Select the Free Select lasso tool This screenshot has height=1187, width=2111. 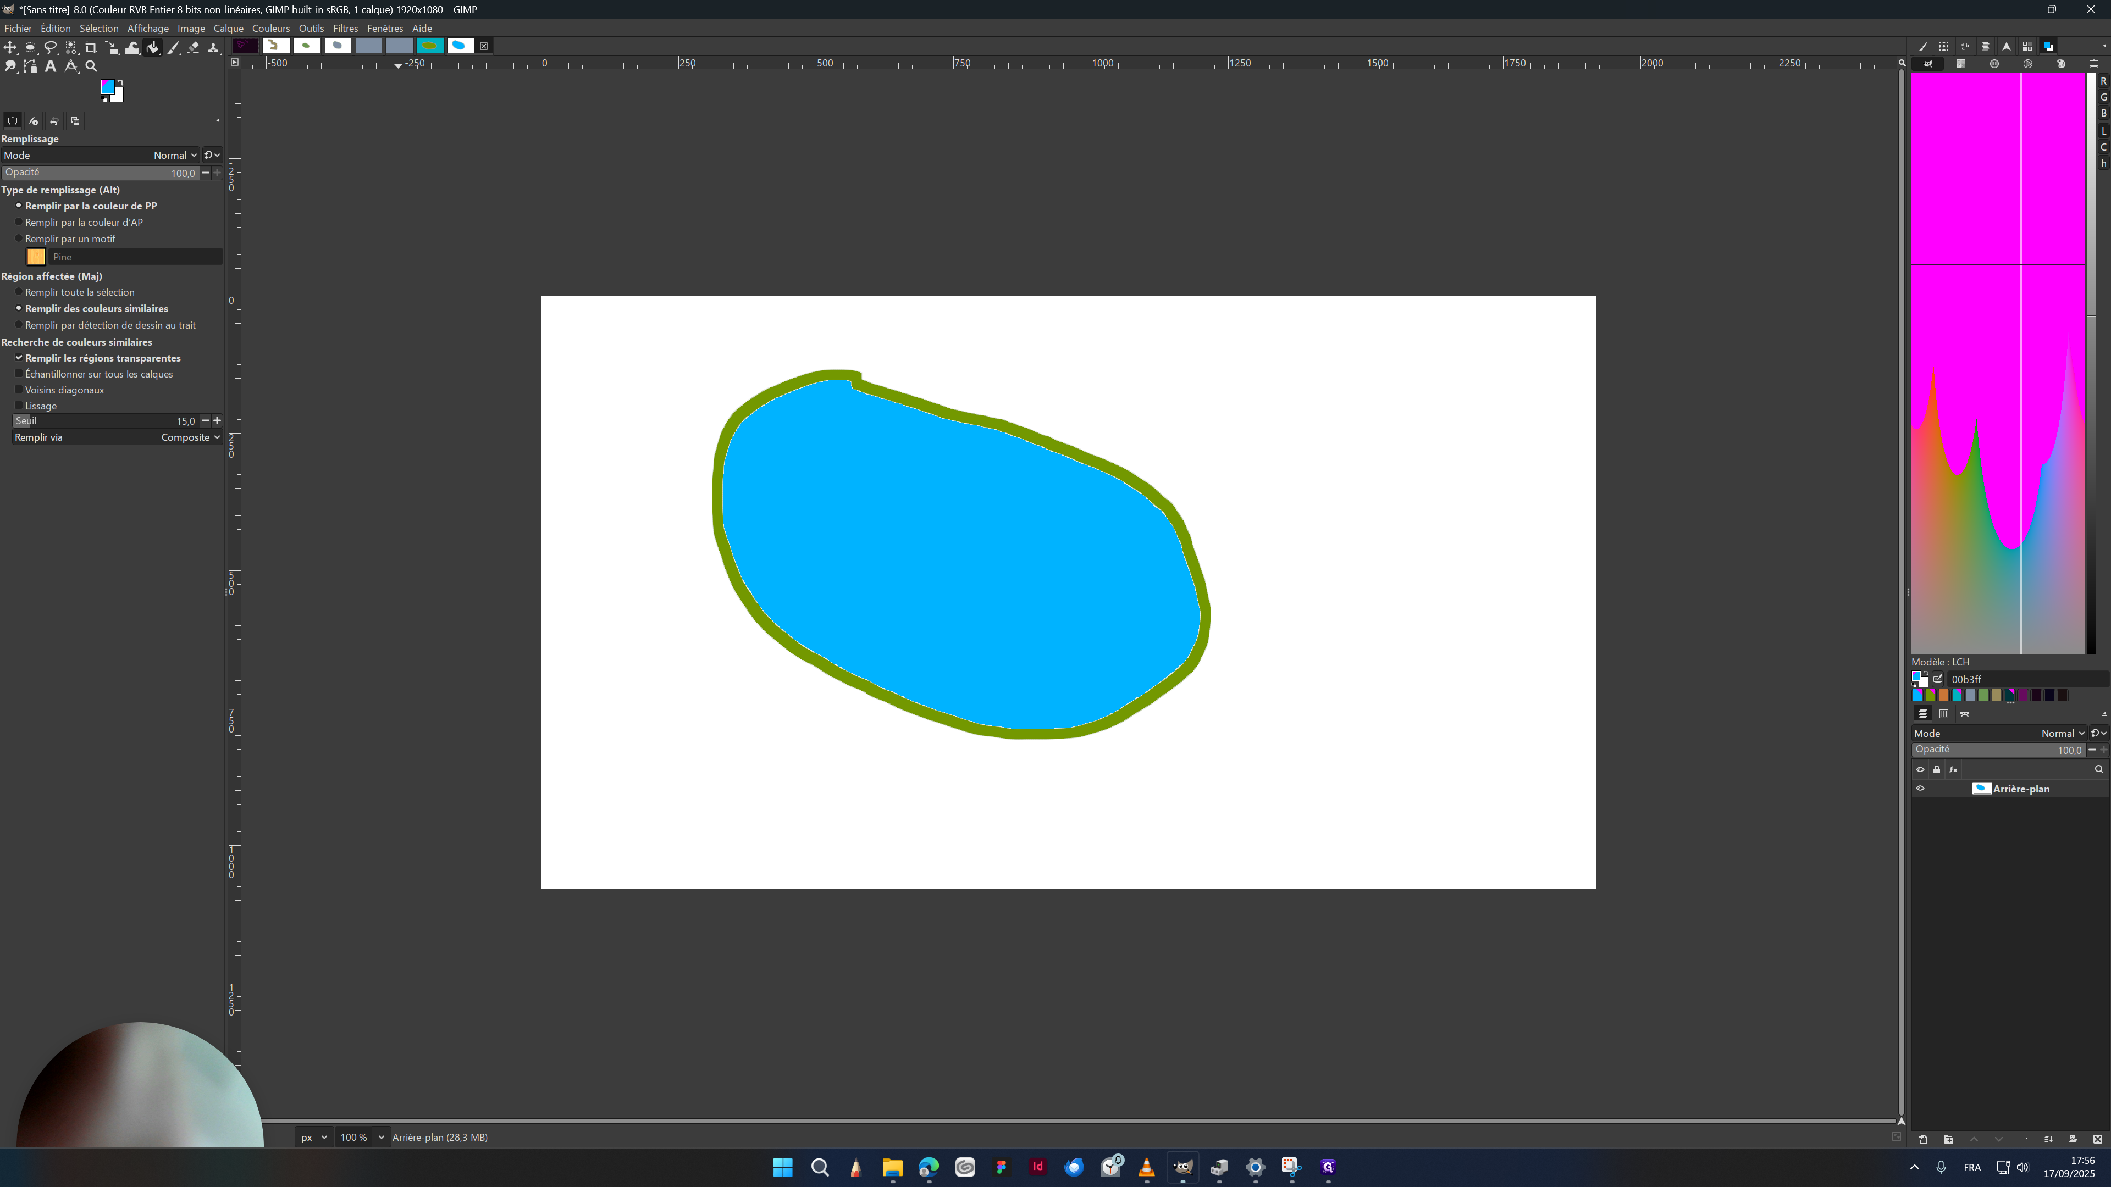click(x=51, y=47)
